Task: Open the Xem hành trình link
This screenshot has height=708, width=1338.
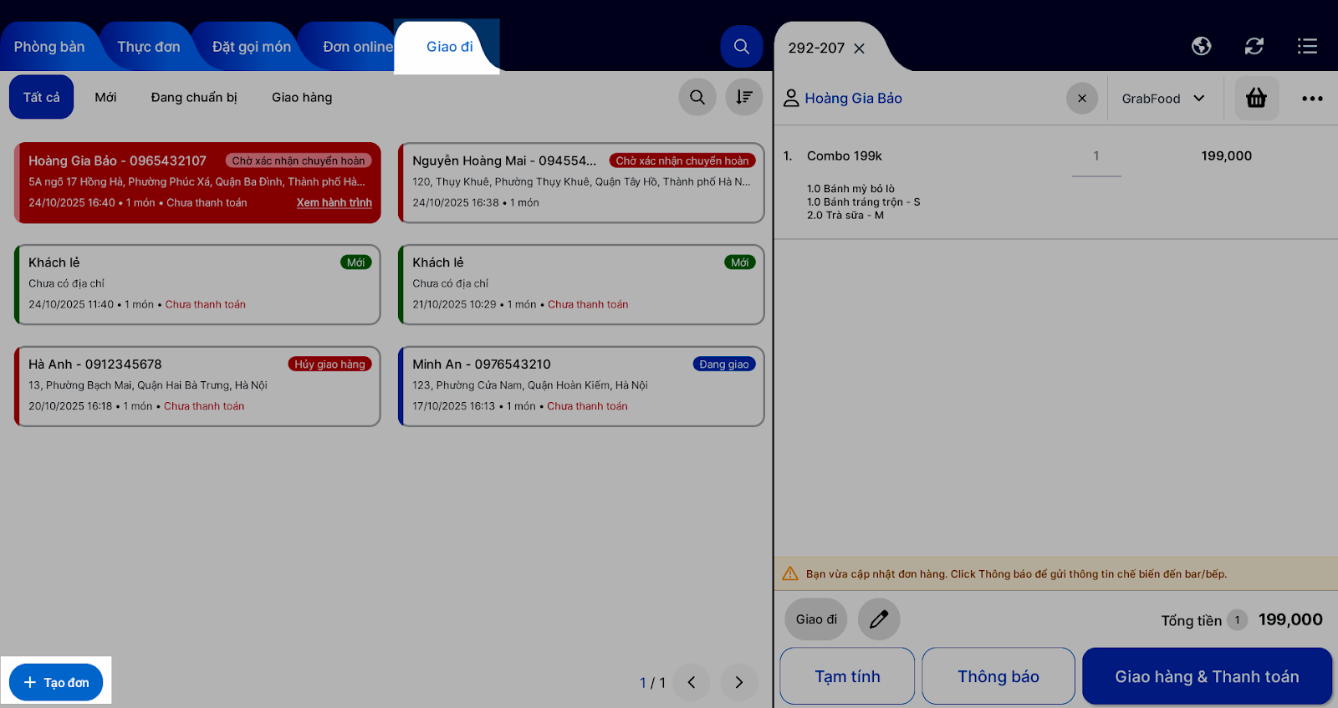Action: pos(334,203)
